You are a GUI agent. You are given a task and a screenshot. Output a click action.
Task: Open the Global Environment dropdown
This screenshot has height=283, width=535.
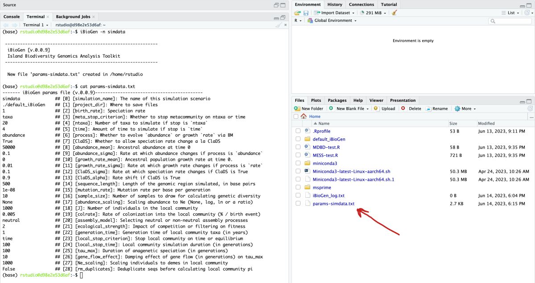(332, 21)
